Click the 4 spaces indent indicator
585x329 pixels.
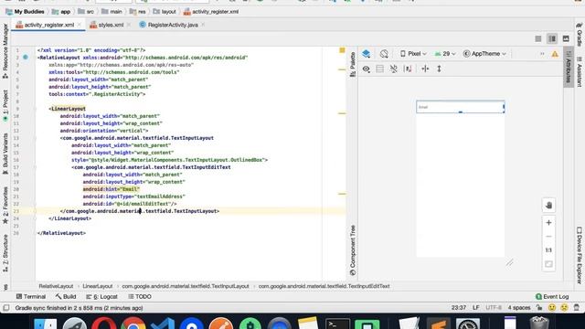point(519,308)
